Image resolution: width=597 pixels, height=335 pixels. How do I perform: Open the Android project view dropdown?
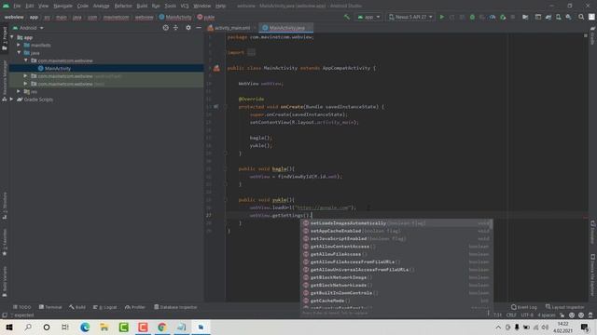pyautogui.click(x=28, y=28)
